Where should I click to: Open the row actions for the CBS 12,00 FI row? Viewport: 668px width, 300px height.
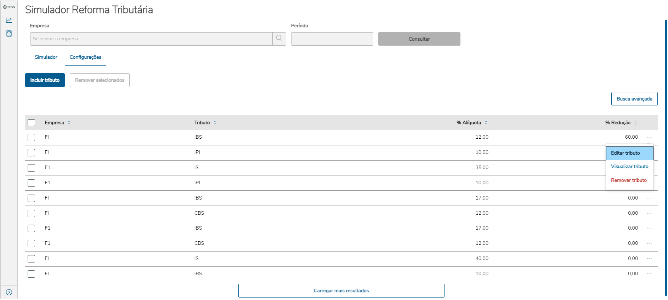(649, 213)
